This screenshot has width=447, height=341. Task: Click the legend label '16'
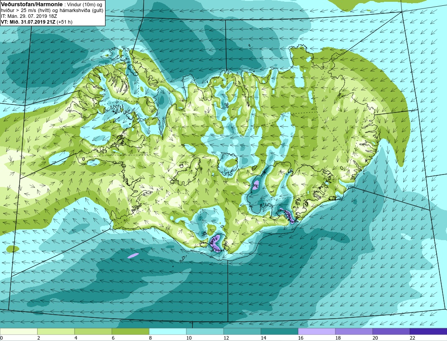coord(301,338)
